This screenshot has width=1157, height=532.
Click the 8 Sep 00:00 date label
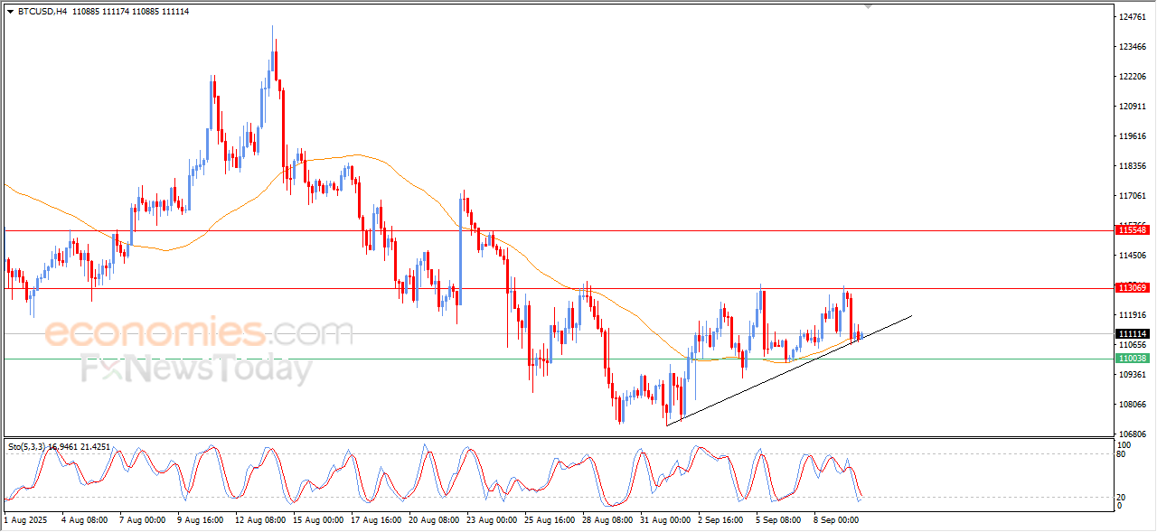(837, 520)
